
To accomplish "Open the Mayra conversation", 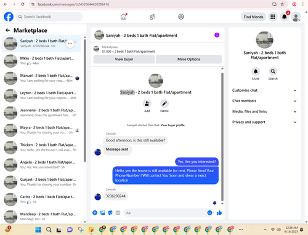I will (x=41, y=130).
